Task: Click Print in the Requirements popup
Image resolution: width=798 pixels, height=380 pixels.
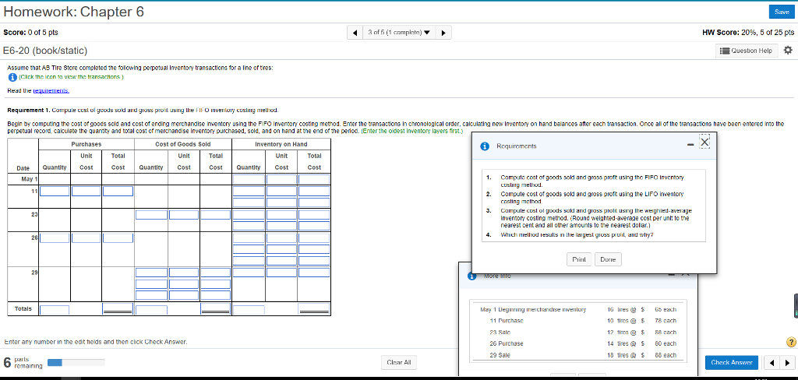Action: 578,259
